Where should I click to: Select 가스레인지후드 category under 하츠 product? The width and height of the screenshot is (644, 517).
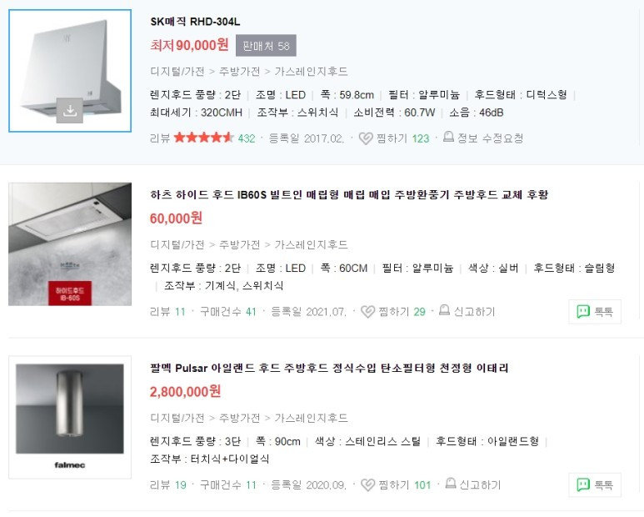click(311, 245)
